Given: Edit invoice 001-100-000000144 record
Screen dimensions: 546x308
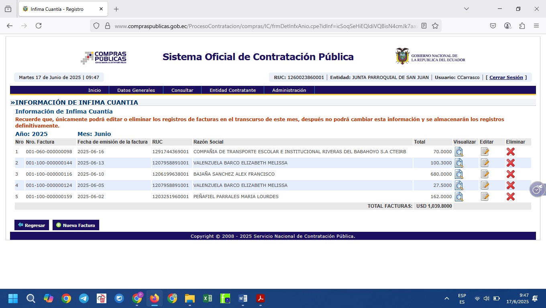Looking at the screenshot, I should pos(485,163).
